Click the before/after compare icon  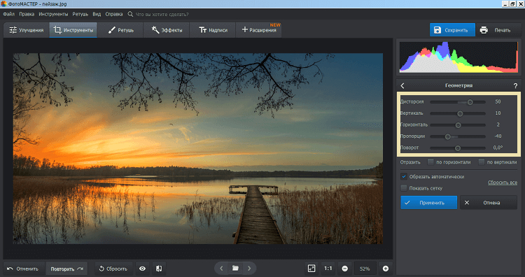[159, 269]
